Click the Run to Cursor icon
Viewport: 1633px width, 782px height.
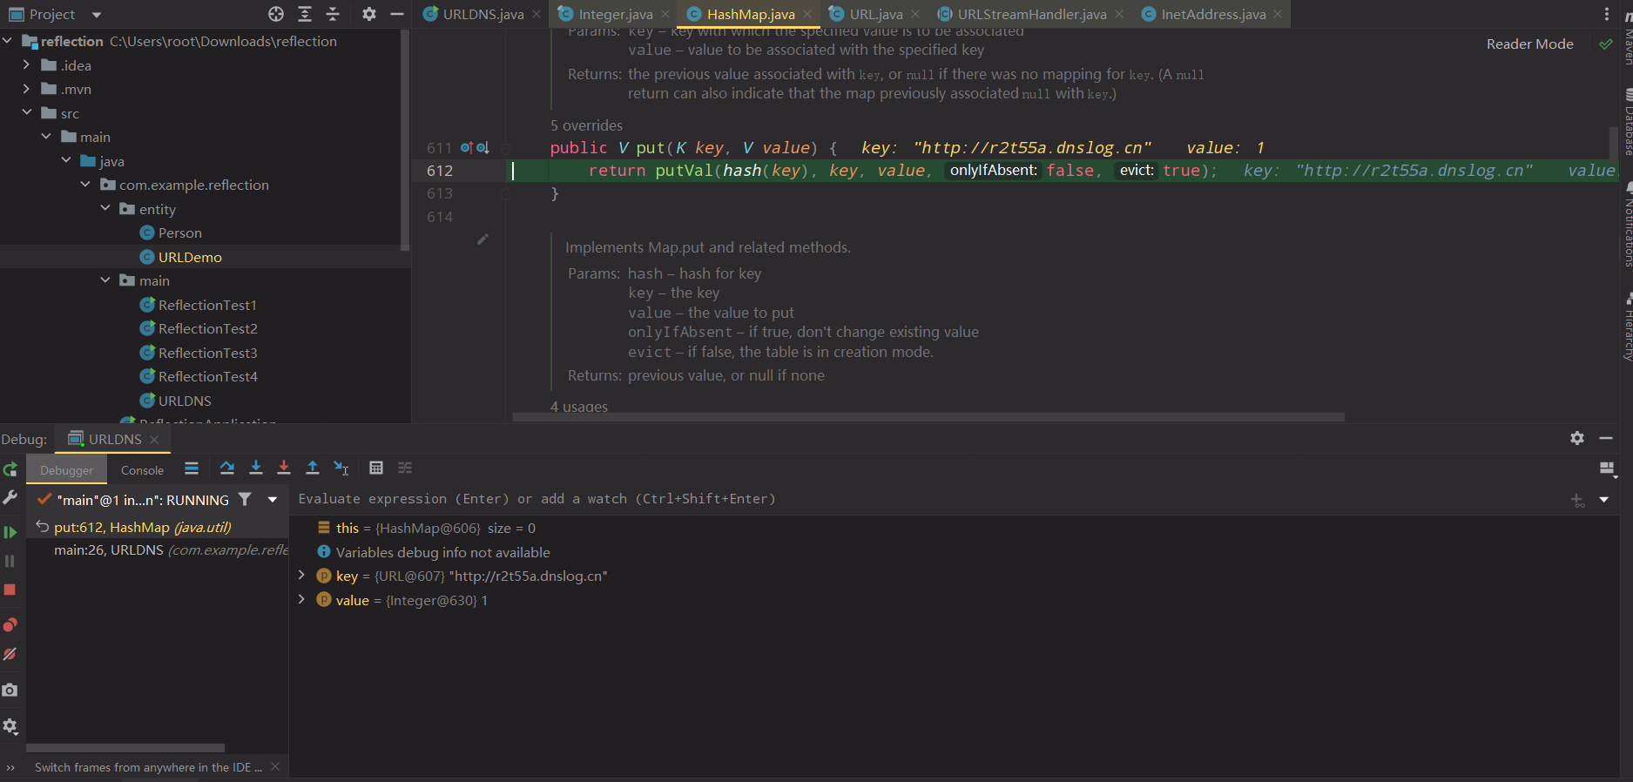point(341,469)
